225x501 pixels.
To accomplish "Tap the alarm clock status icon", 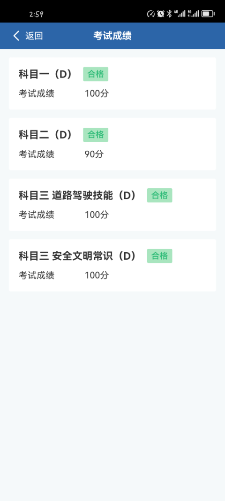I will coord(160,14).
